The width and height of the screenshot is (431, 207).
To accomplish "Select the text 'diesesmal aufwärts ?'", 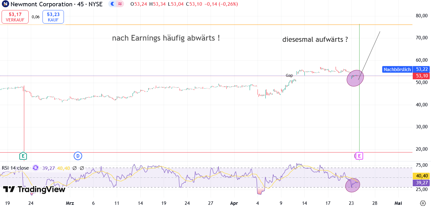I will pyautogui.click(x=315, y=40).
